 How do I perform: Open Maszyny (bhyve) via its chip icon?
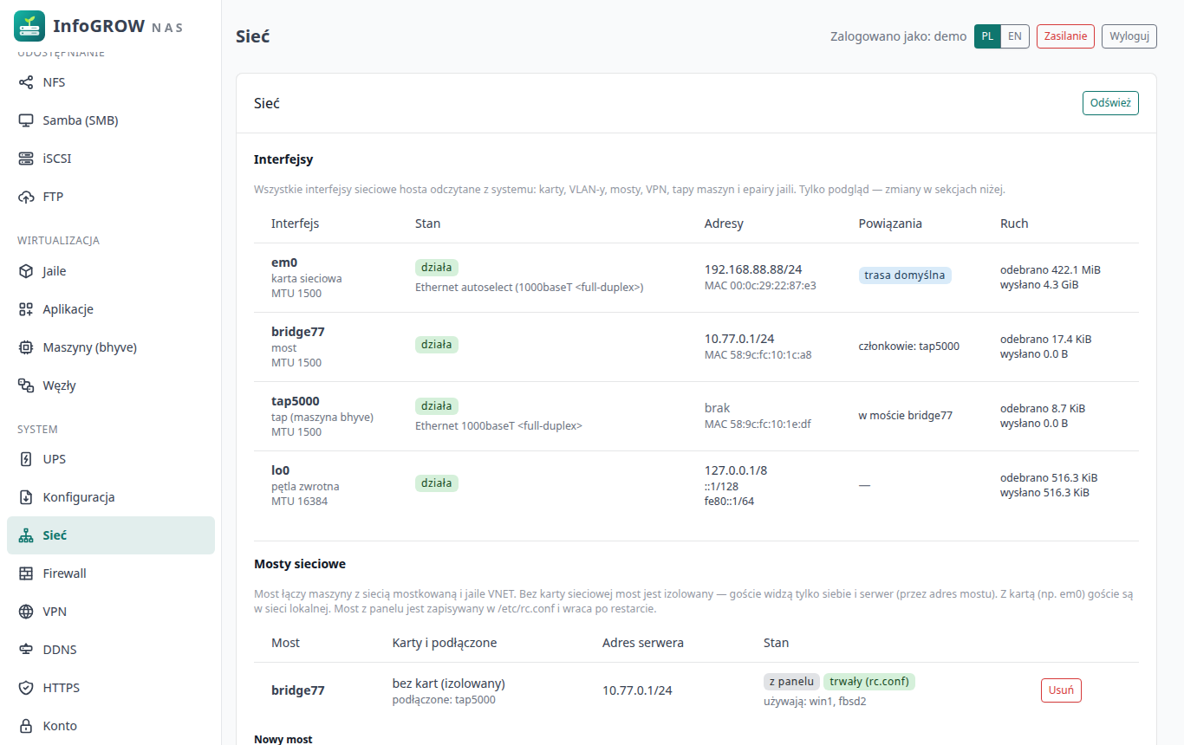point(26,347)
